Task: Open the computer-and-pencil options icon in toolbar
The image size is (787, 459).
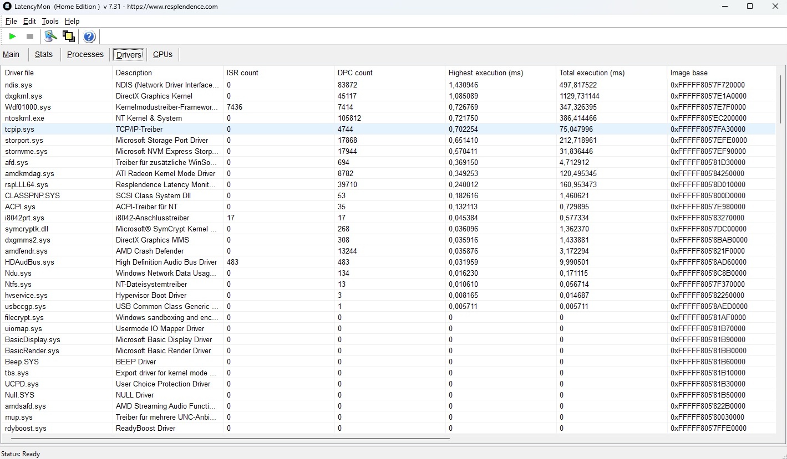Action: point(50,37)
